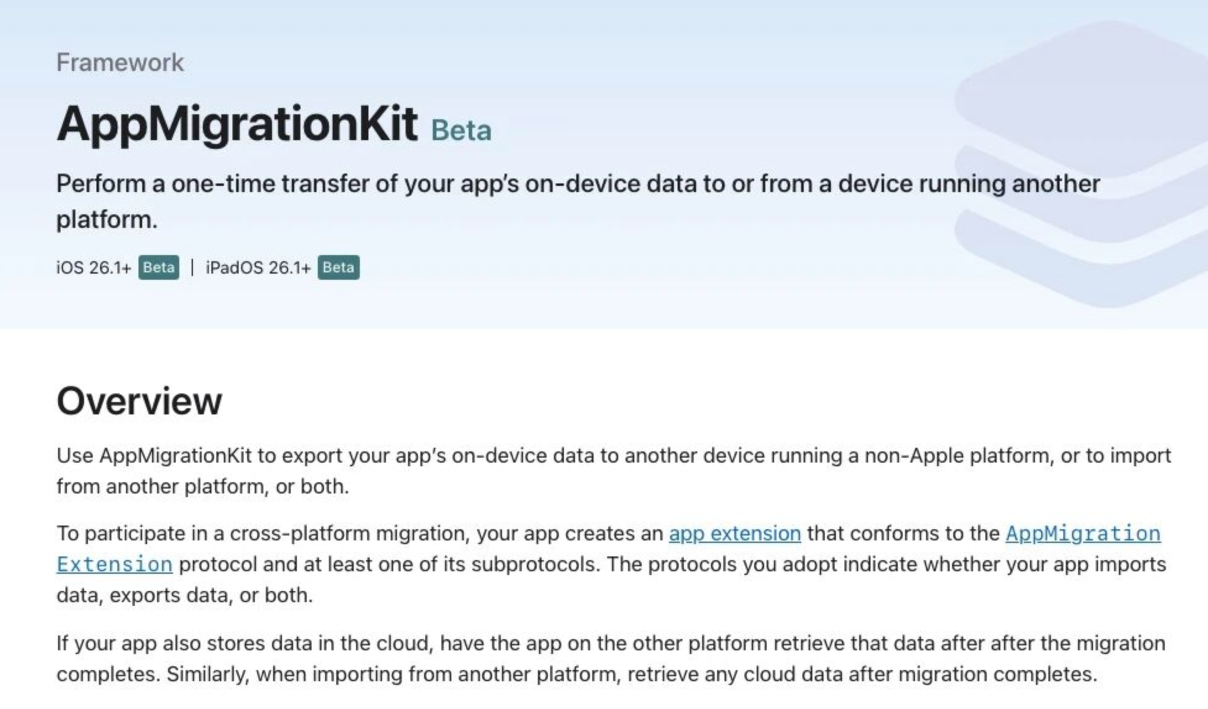Click the divider between iOS and iPadOS

[192, 267]
